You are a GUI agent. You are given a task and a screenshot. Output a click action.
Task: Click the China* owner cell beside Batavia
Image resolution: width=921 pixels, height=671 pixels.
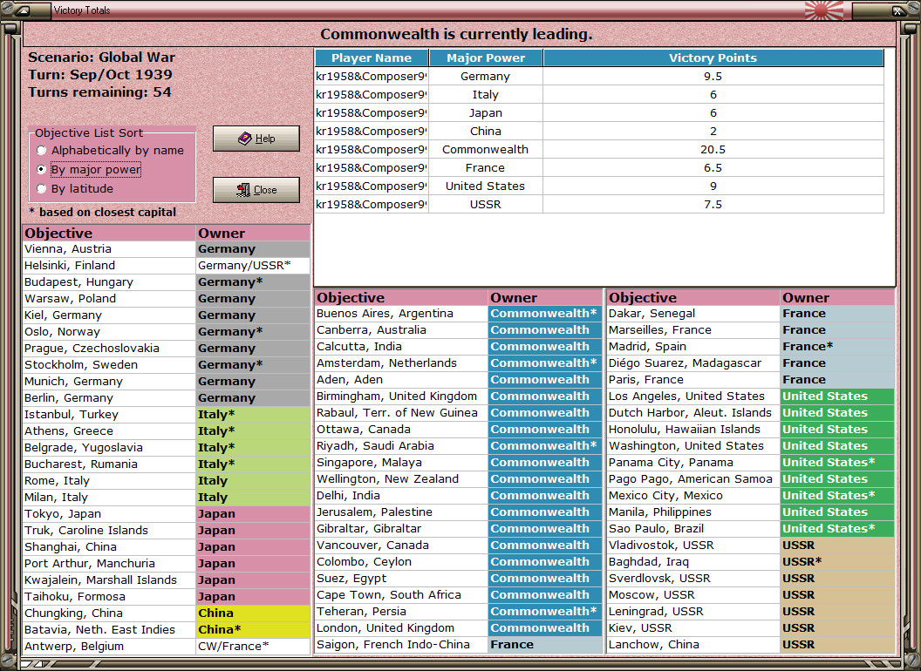coord(253,629)
